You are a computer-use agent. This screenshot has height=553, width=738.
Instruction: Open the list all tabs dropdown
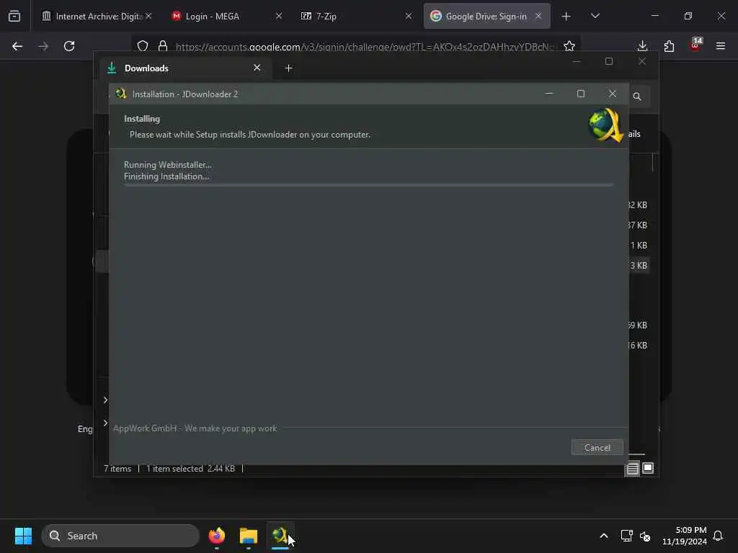click(595, 16)
